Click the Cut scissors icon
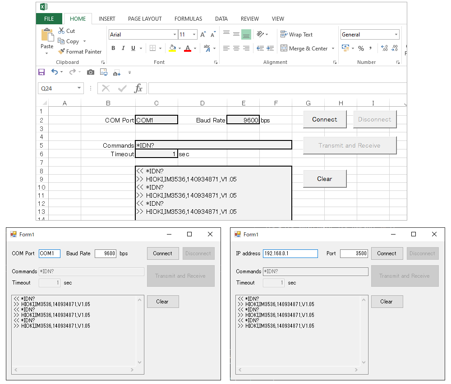 tap(61, 31)
